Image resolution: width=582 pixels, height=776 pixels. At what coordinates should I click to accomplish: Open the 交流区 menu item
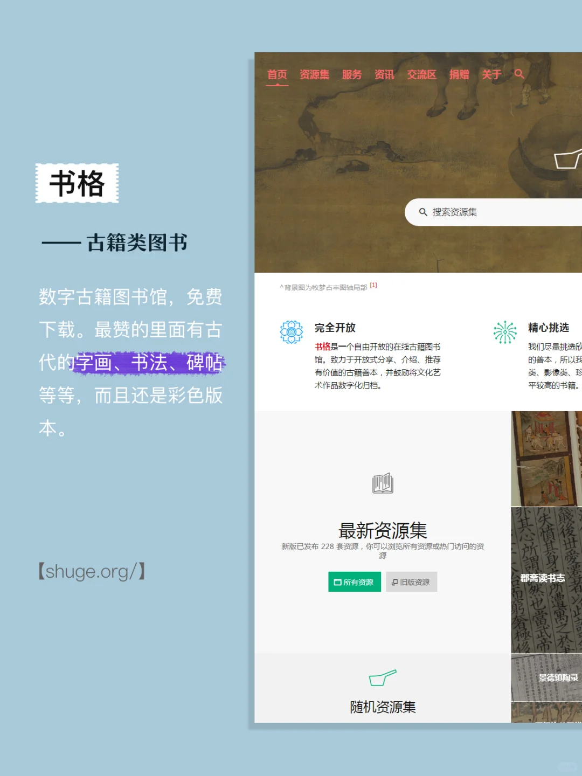coord(421,74)
